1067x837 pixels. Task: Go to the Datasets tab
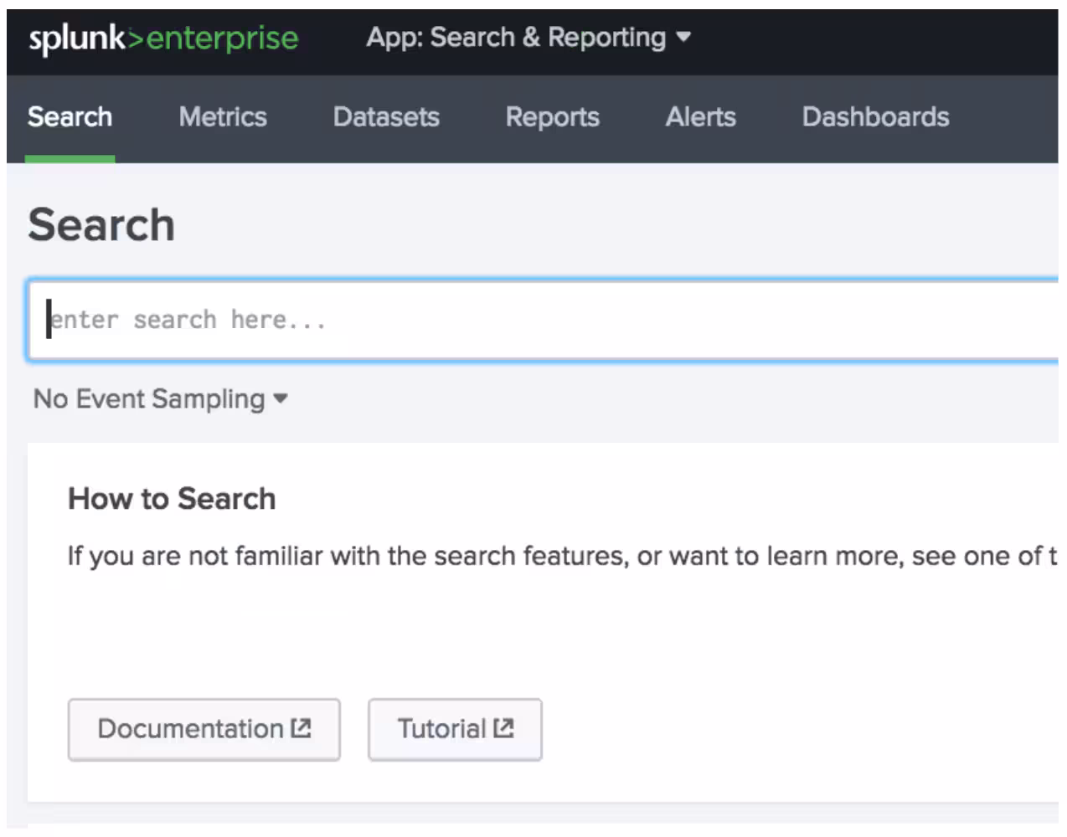386,117
